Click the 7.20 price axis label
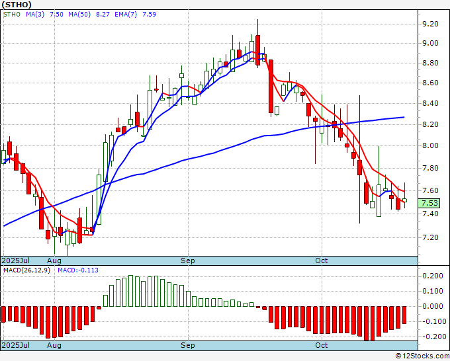This screenshot has width=450, height=361. point(430,238)
